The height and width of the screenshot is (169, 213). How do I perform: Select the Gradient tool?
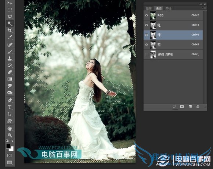(x=10, y=79)
